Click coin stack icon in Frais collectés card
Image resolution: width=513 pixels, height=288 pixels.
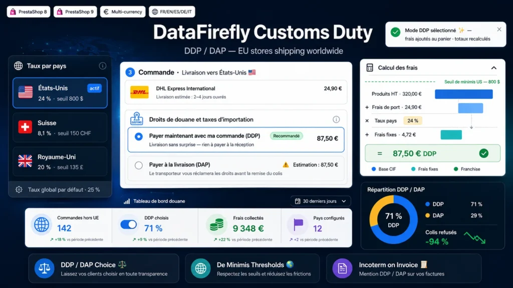(216, 225)
